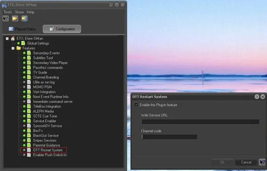
Task: Click the TV Guide page icon
Action: click(29, 72)
